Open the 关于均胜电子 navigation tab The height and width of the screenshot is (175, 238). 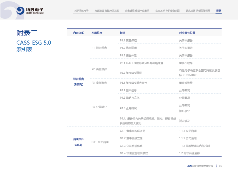(81, 11)
